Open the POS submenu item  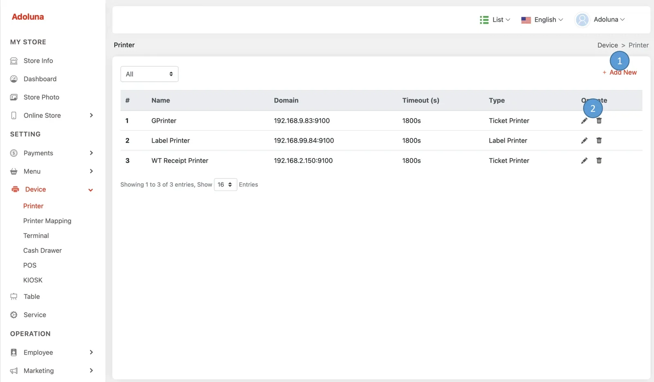pos(30,266)
